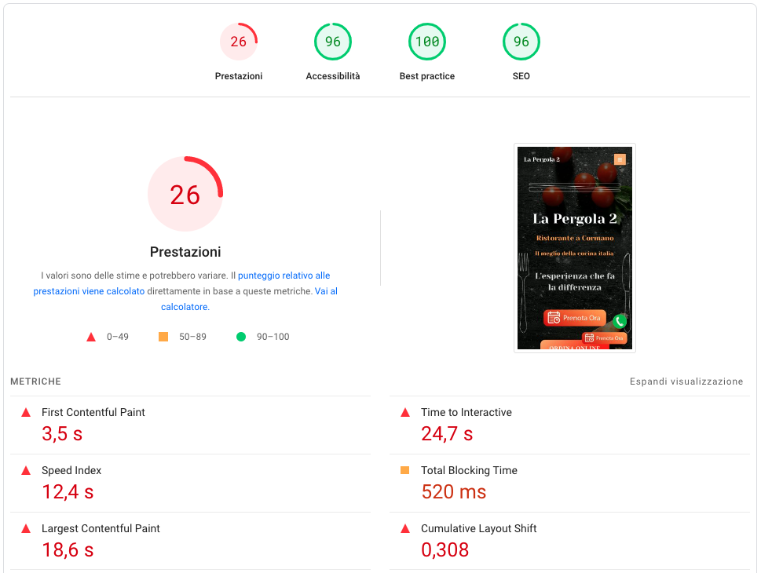Click the Prestazioni score gauge showing 26
The image size is (761, 573).
[238, 42]
